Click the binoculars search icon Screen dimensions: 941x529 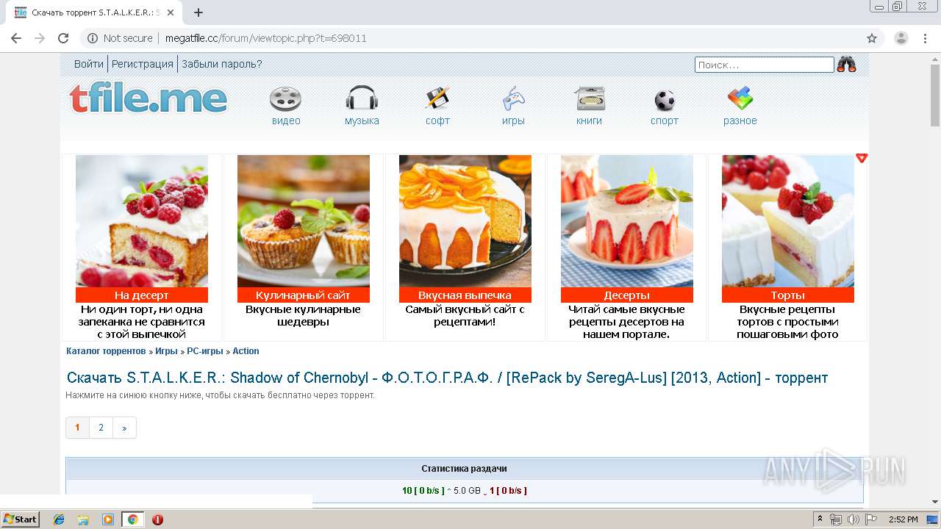click(x=847, y=65)
